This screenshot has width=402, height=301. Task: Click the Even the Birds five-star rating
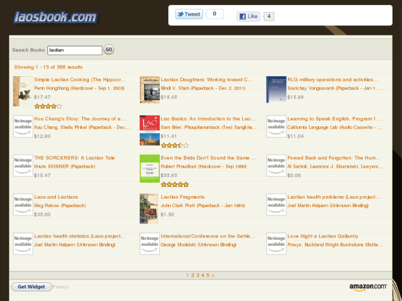(175, 184)
